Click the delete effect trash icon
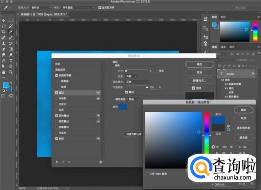 [101, 162]
